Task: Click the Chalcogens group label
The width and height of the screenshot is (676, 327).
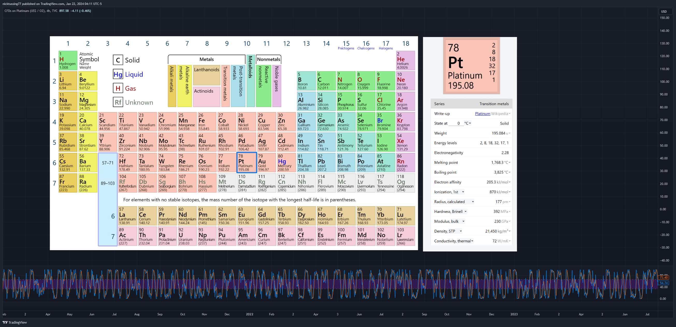Action: tap(366, 48)
